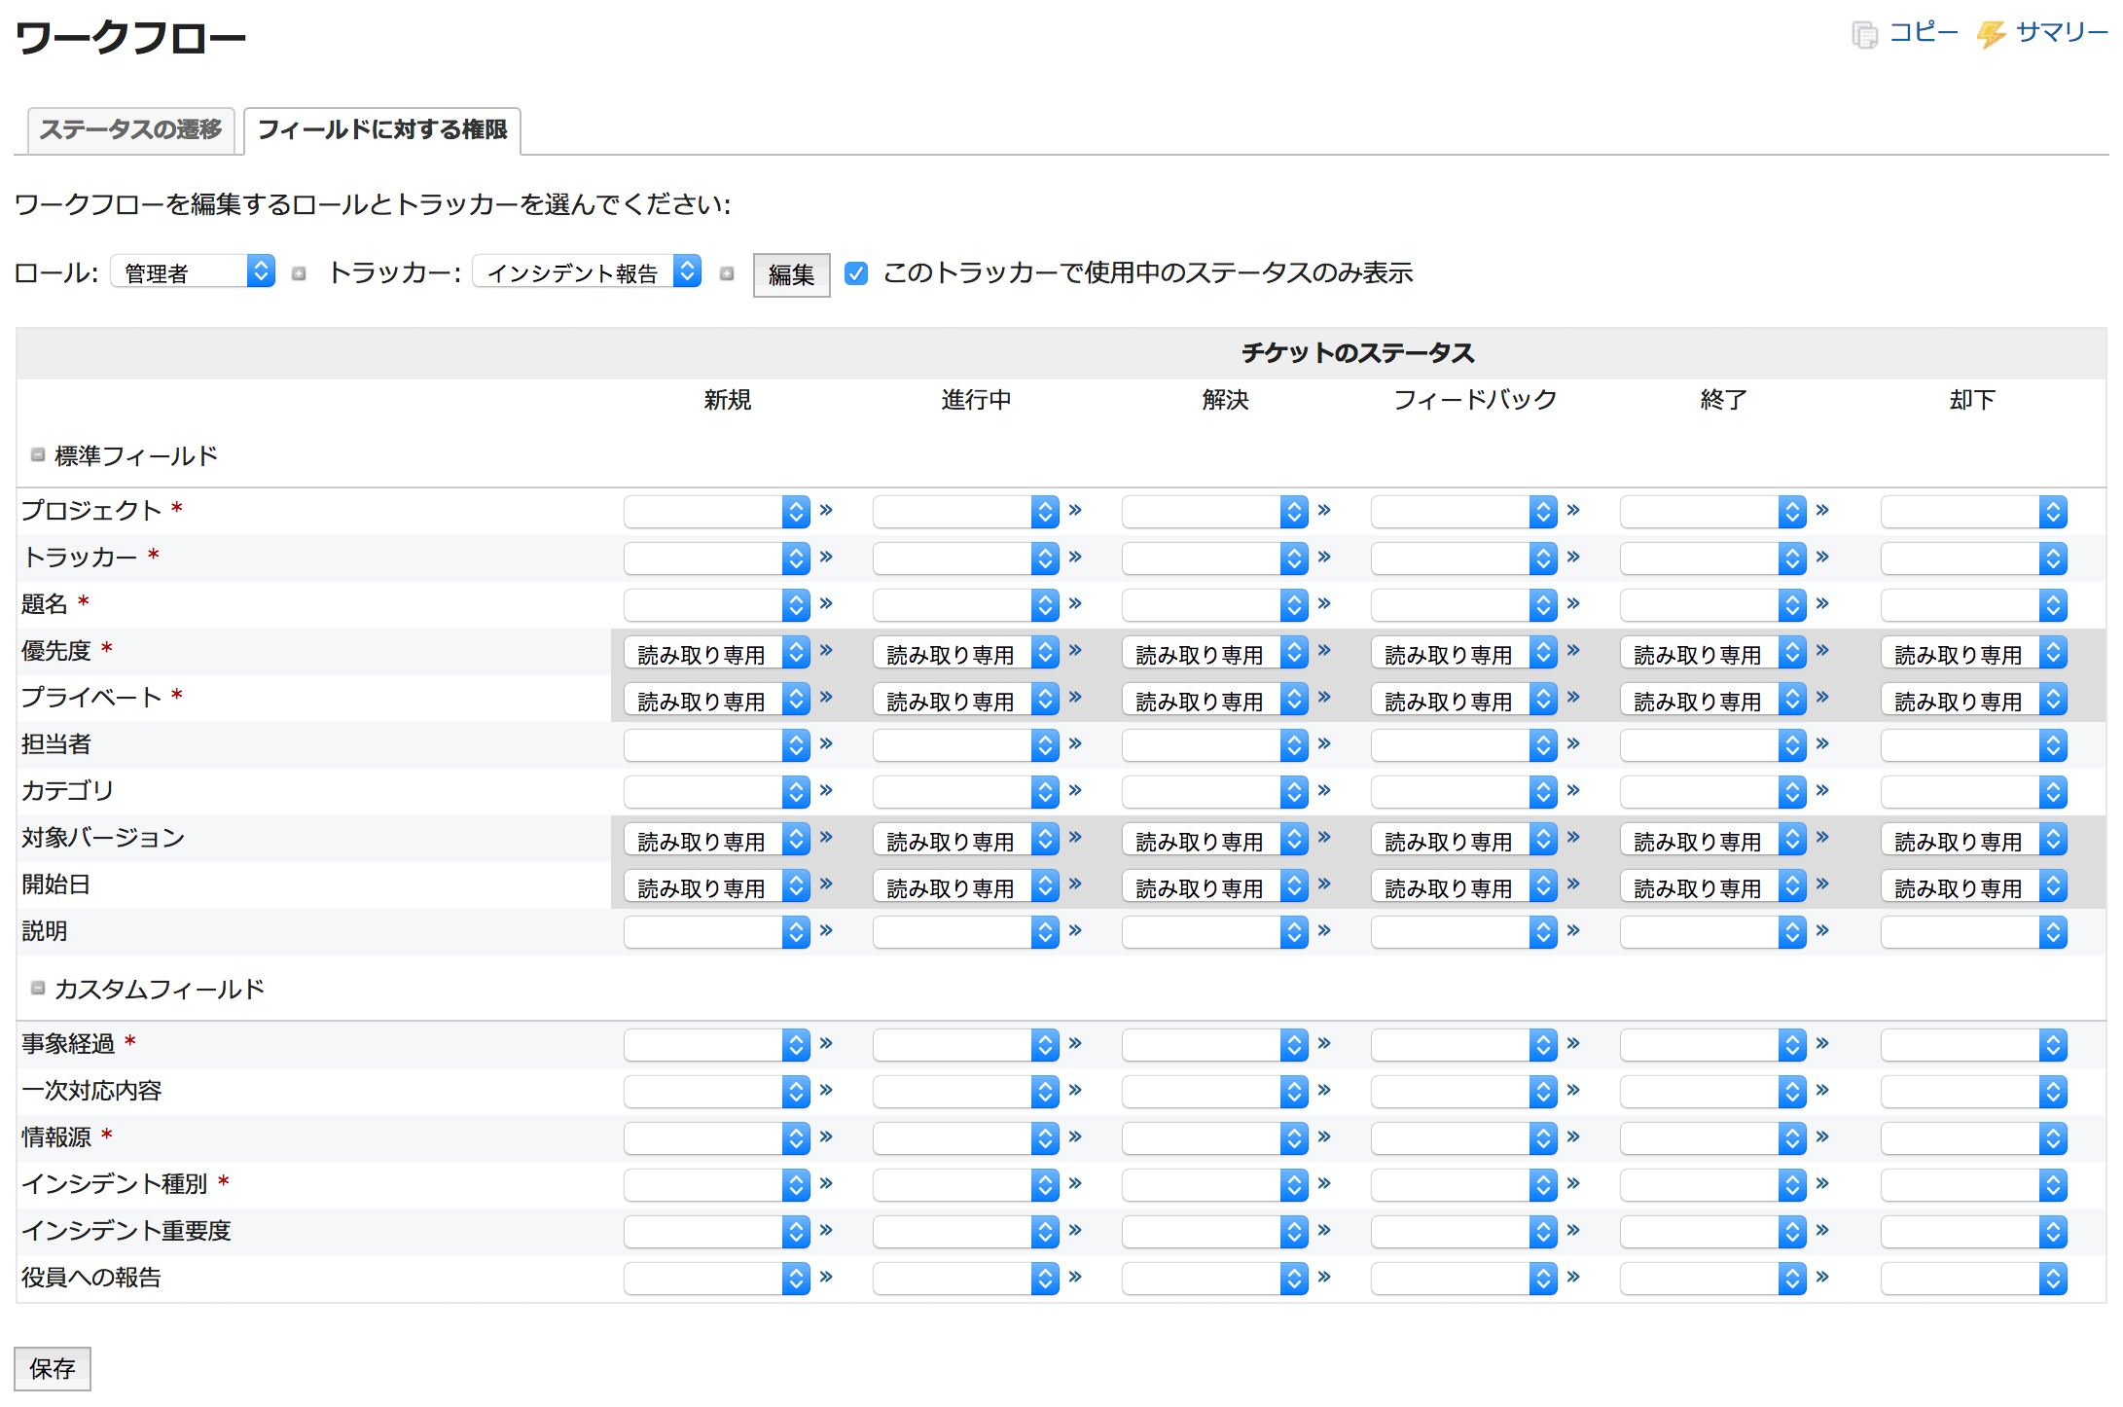Click copy-right arrow for 題名 in 新規 column
Screen dimensions: 2123x1407
click(826, 603)
